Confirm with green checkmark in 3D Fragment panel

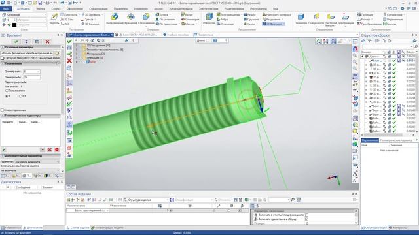16,42
